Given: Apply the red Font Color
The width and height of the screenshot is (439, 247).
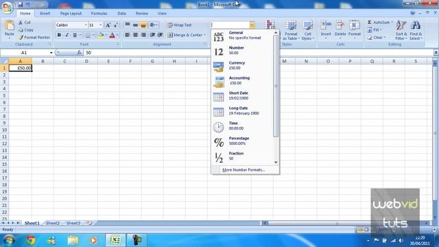Looking at the screenshot, I should pyautogui.click(x=112, y=35).
